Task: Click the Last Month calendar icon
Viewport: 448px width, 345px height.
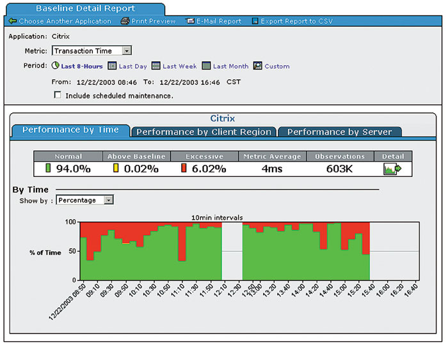Action: (206, 66)
